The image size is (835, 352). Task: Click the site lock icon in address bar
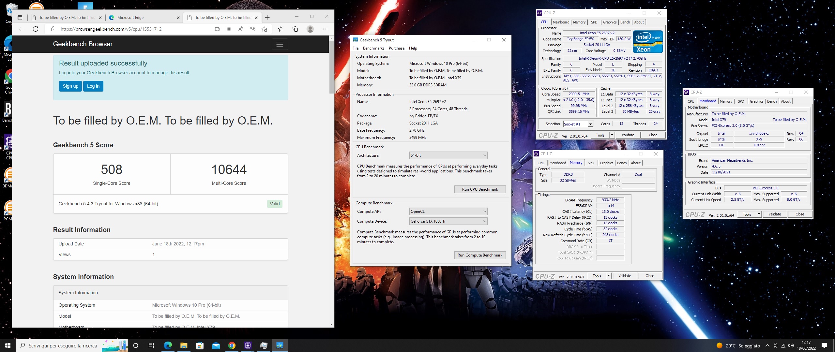53,29
